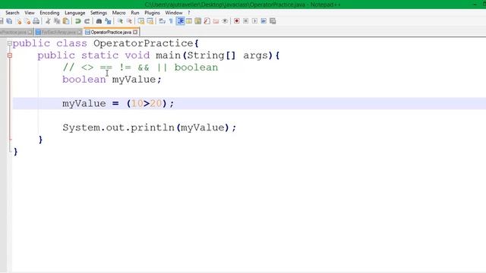This screenshot has width=486, height=273.
Task: Click the Run Macro Multiple Times icon
Action: (264, 21)
